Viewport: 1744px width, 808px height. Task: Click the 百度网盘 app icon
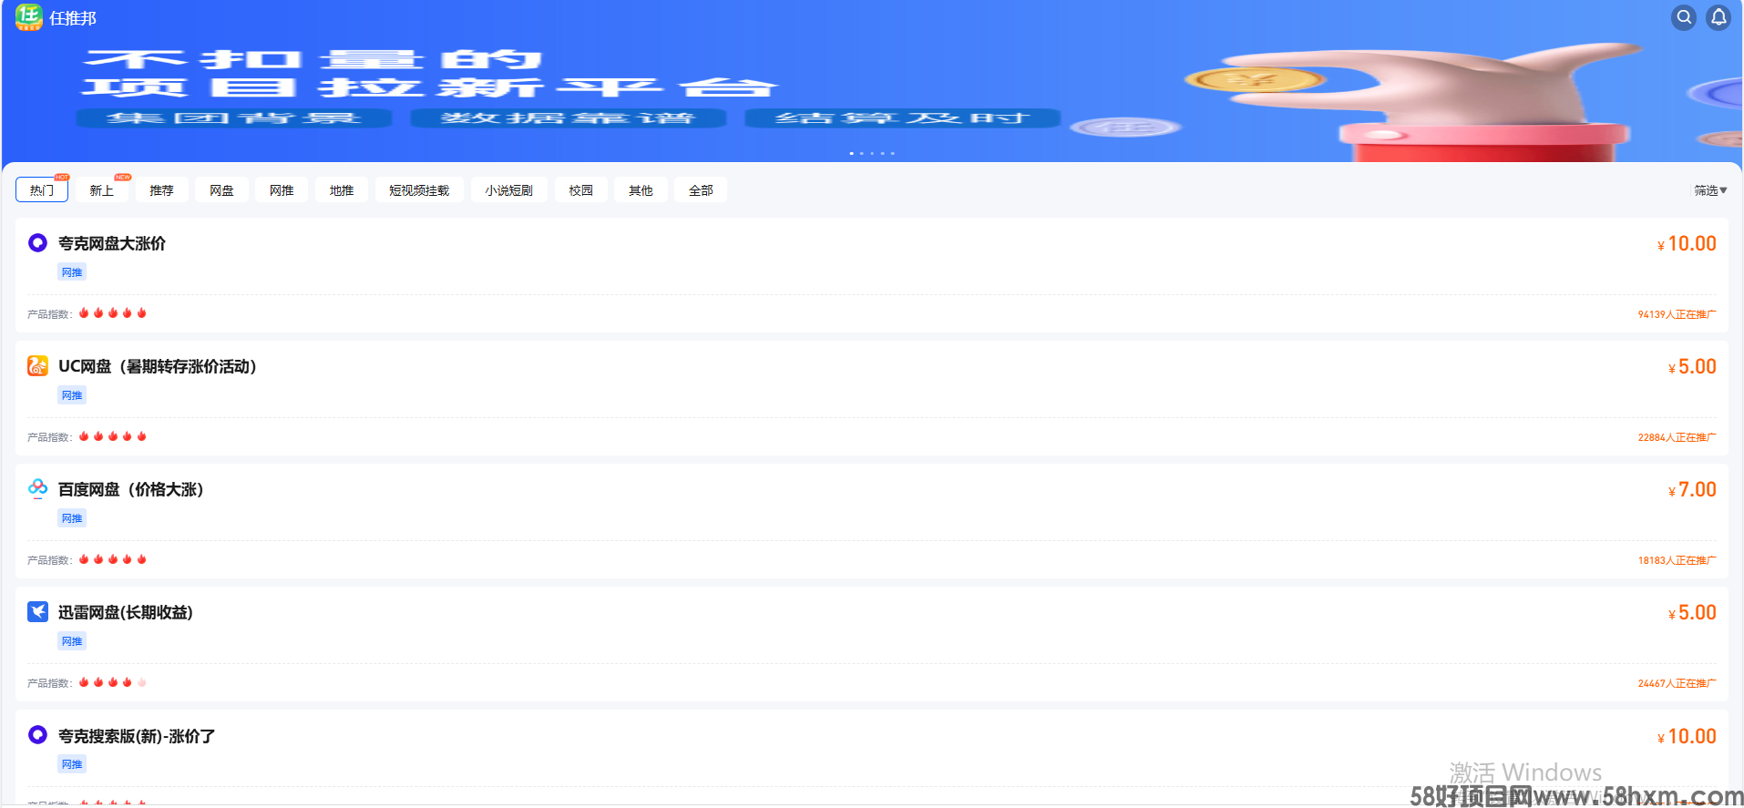tap(37, 489)
